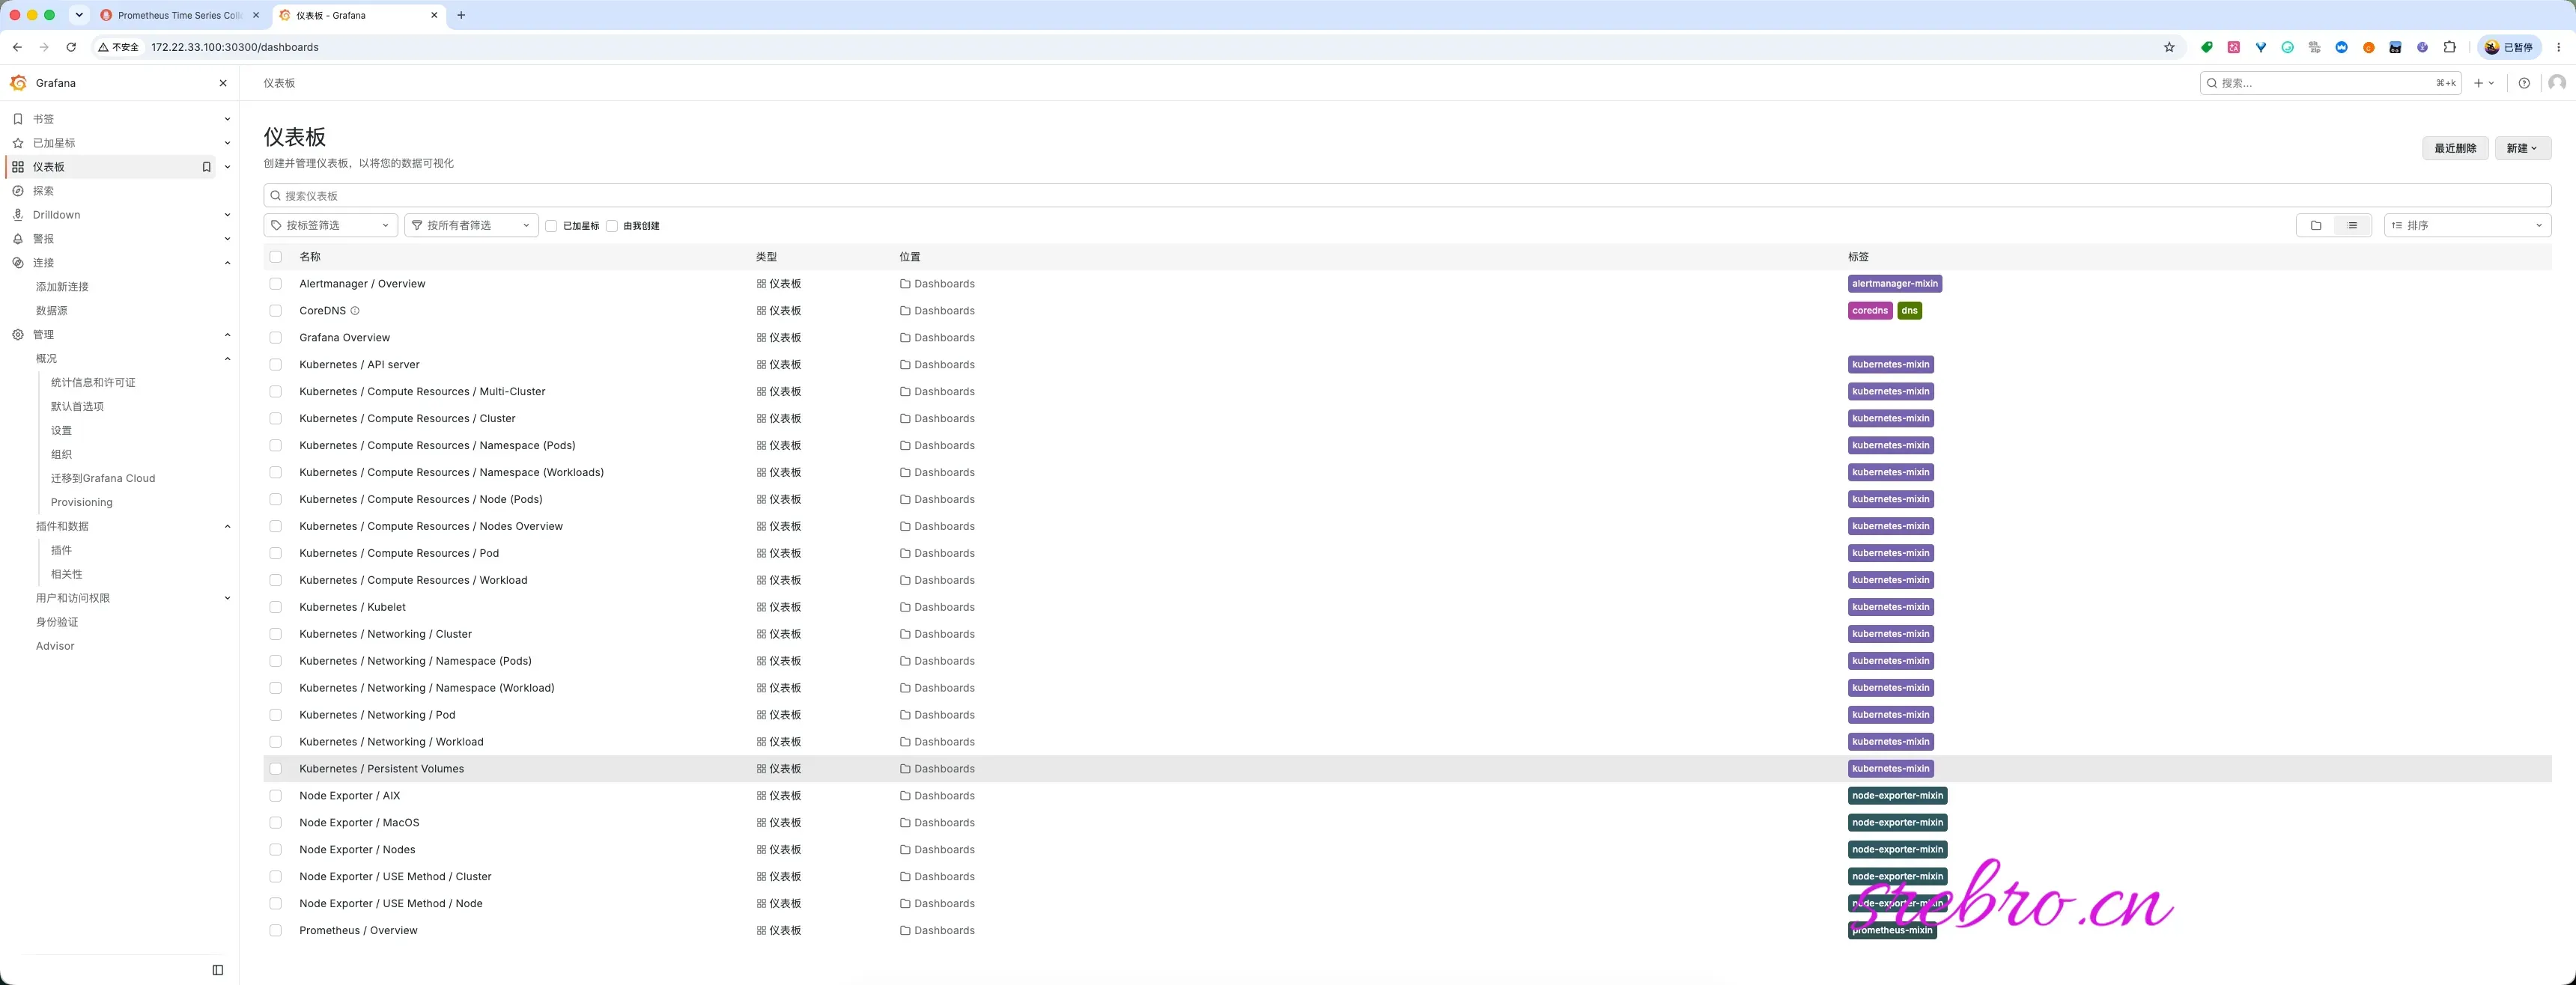This screenshot has height=985, width=2576.
Task: Open 数据源 in the sidebar
Action: tap(52, 311)
